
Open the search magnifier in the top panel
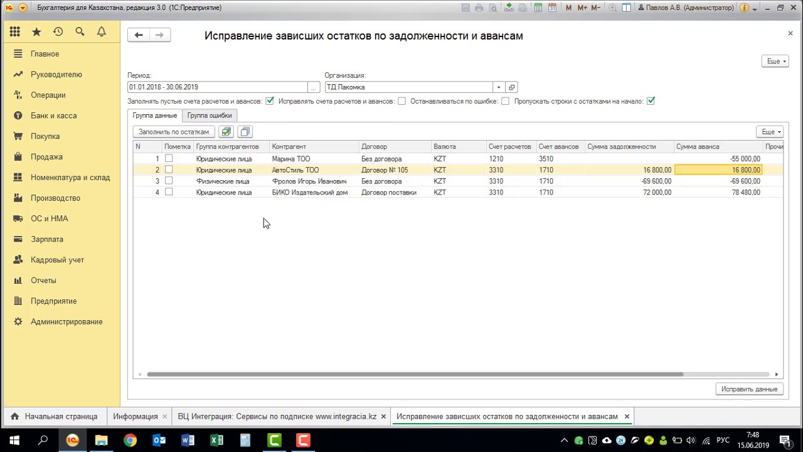(80, 31)
